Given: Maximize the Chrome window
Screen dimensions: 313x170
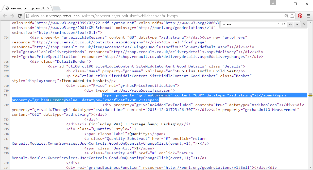Looking at the screenshot, I should point(295,4).
